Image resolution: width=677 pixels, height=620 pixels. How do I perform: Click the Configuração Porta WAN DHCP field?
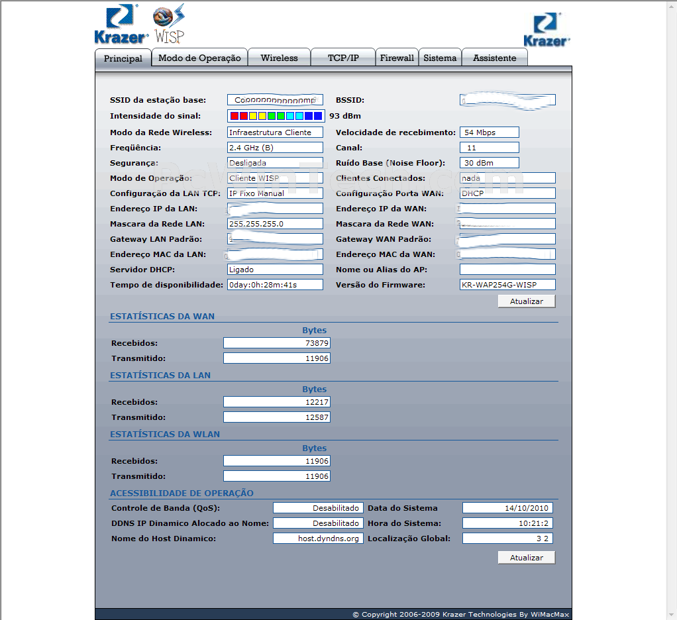(507, 193)
